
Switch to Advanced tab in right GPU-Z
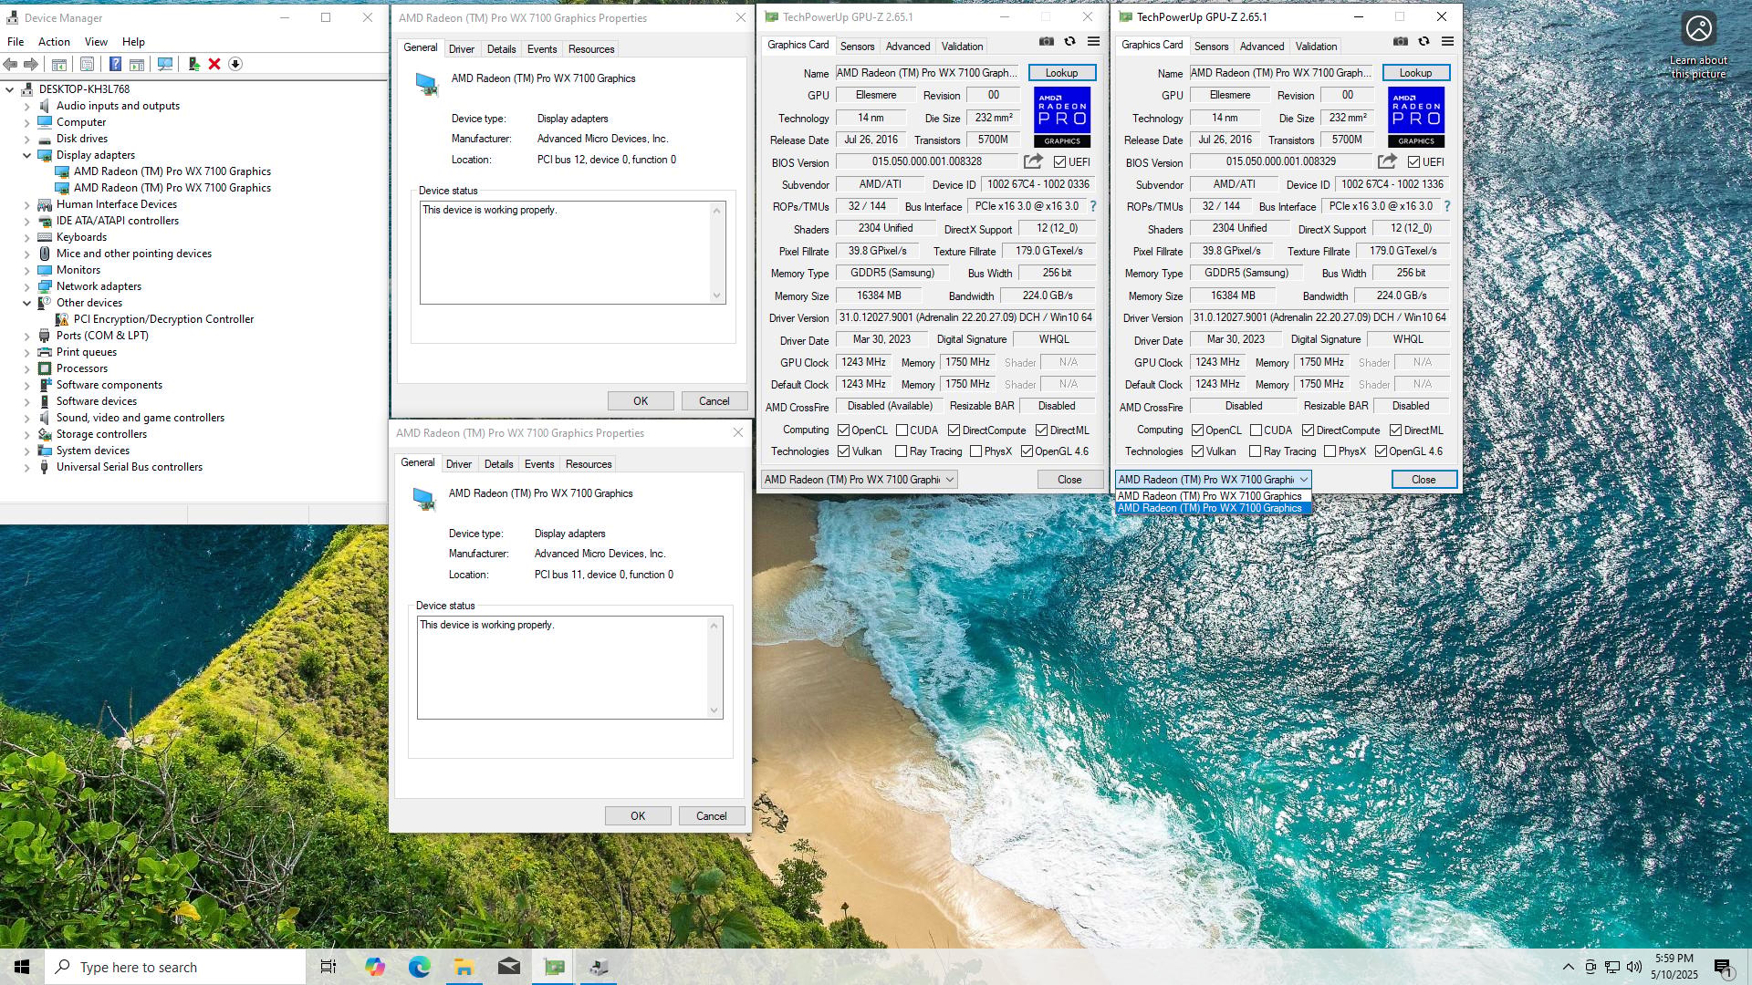tap(1262, 47)
